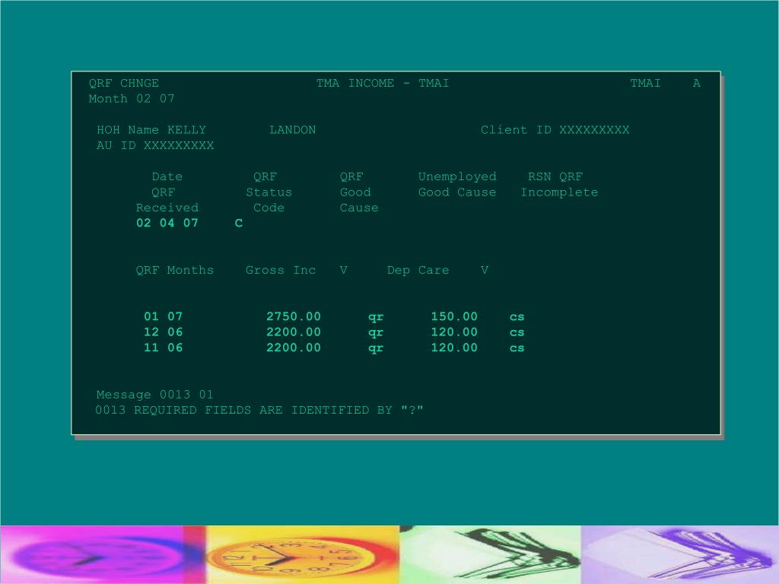Screen dimensions: 779x584
Task: Select the Message 0013 01 line
Action: click(x=154, y=395)
